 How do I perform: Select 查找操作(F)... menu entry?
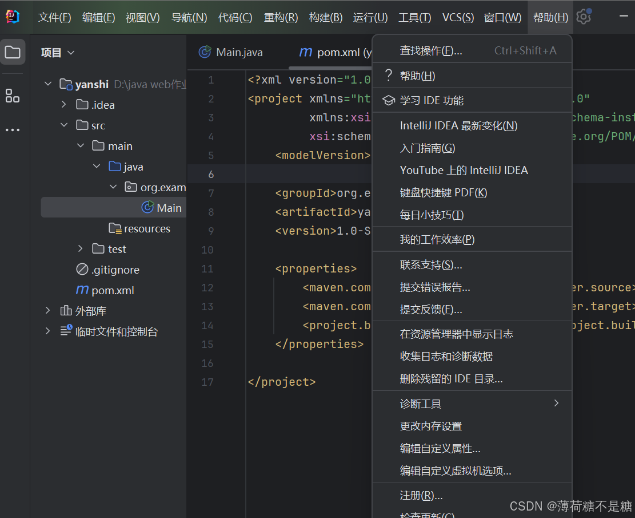(472, 51)
